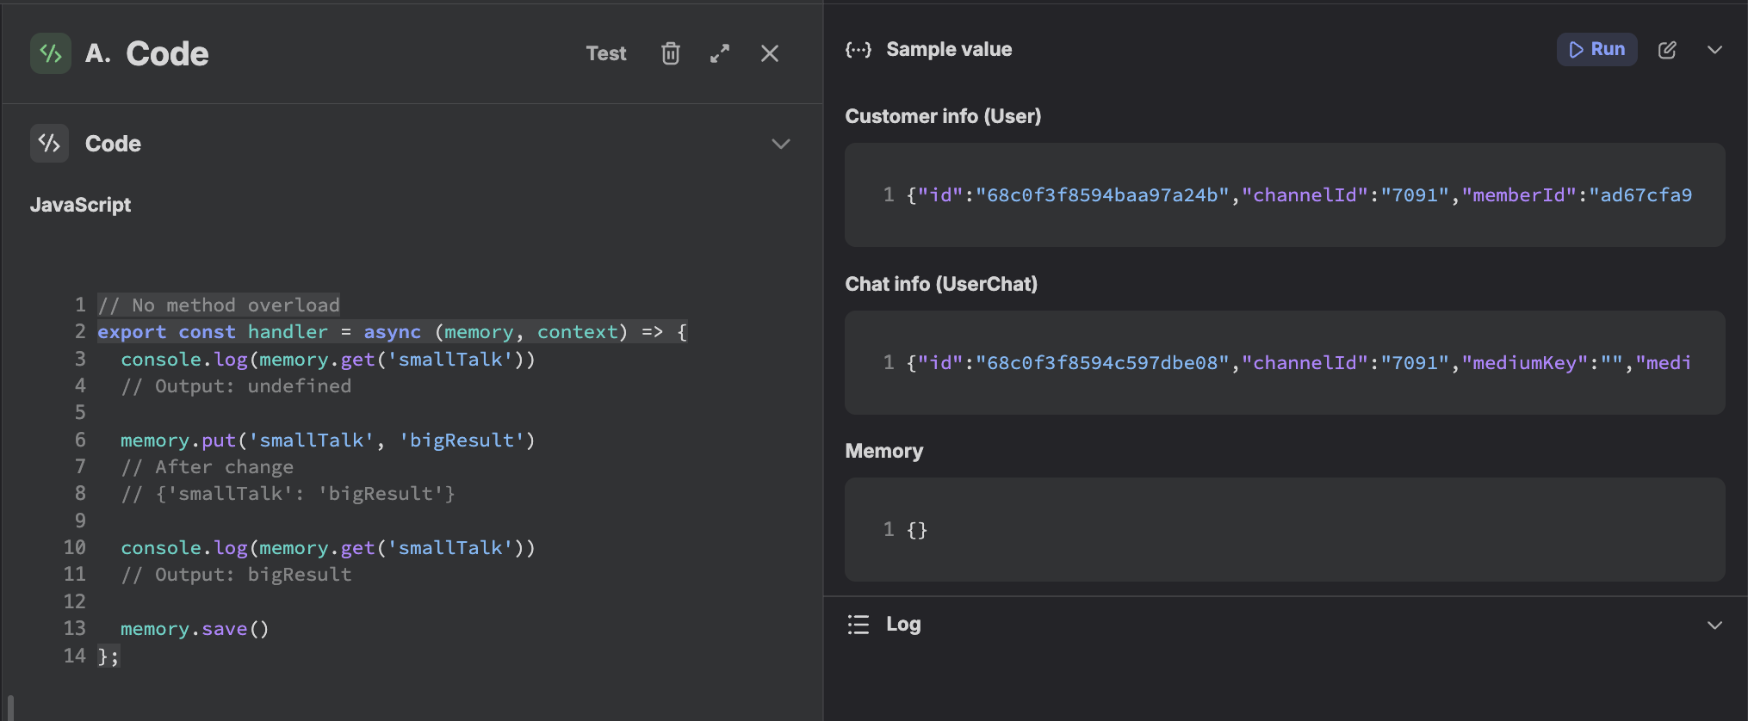Place cursor on the memory.save() line
Image resolution: width=1748 pixels, height=721 pixels.
195,629
